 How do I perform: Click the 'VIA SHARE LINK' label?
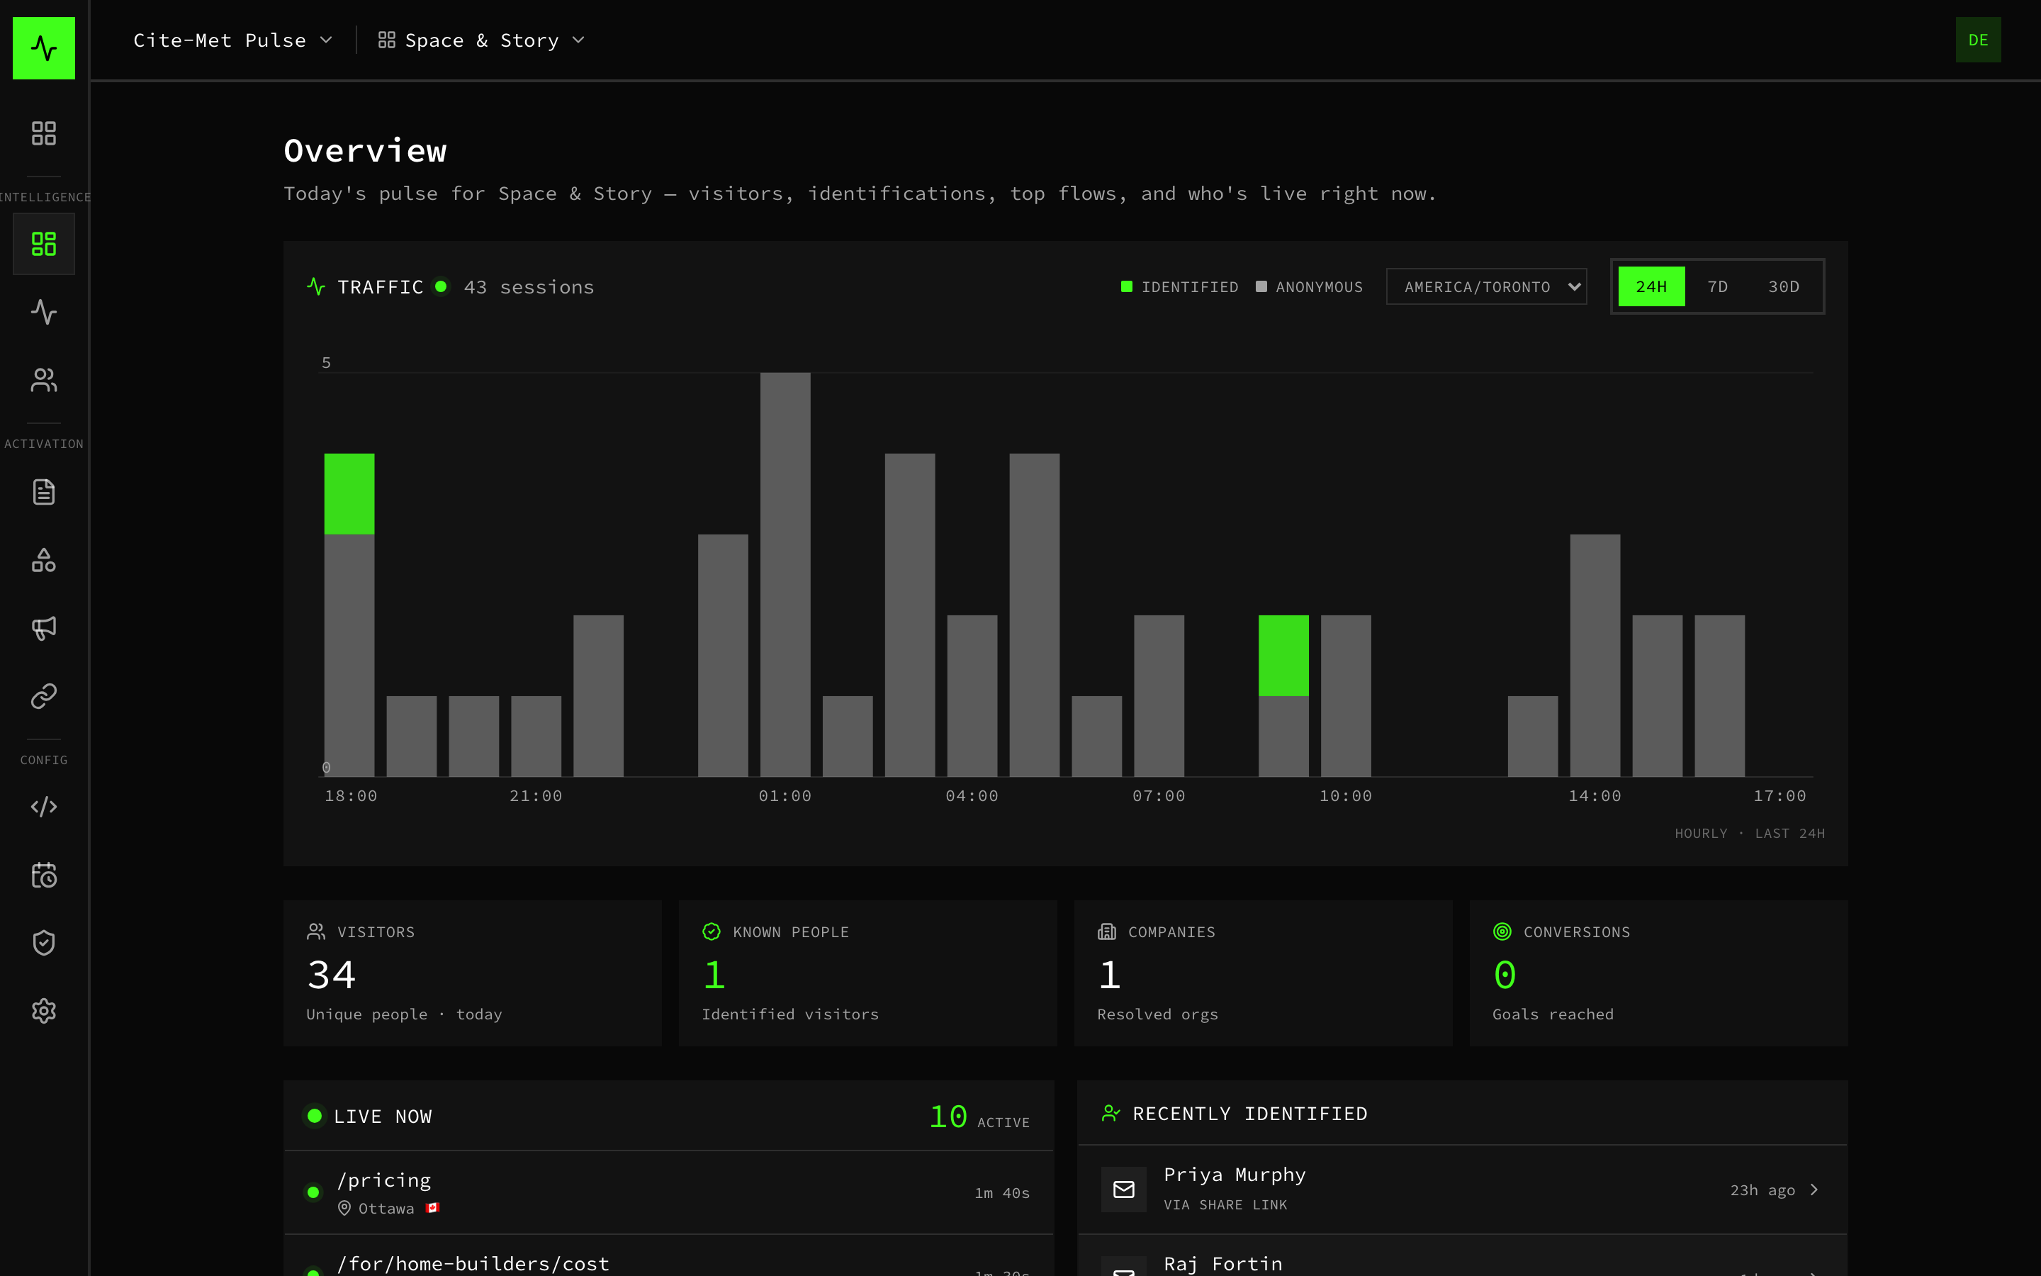1225,1205
